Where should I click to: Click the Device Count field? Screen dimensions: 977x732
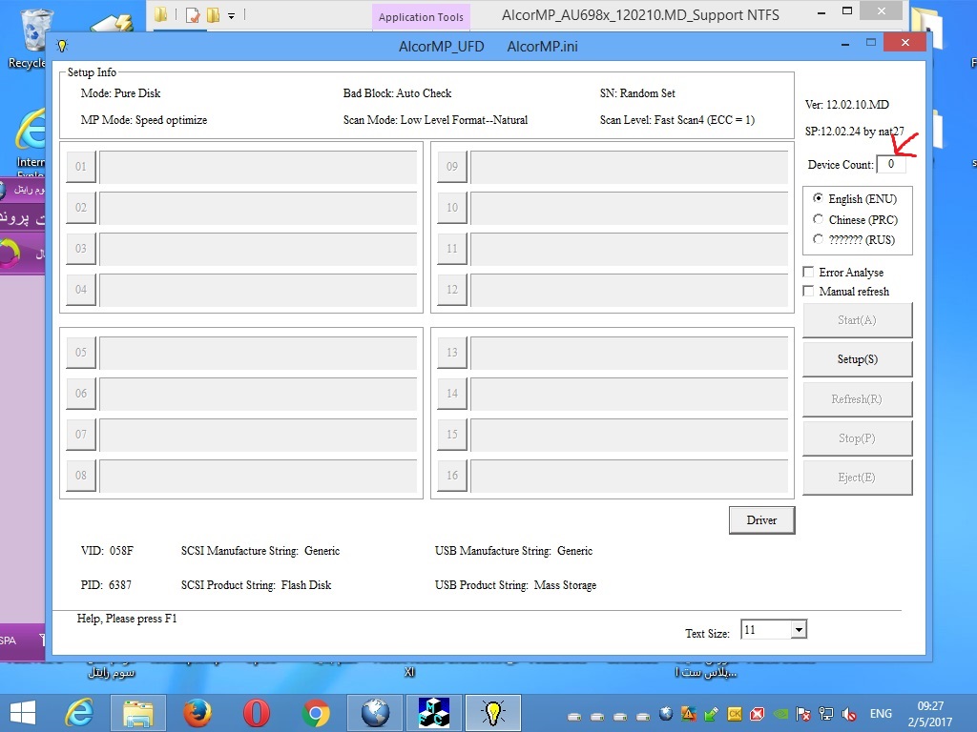click(891, 164)
